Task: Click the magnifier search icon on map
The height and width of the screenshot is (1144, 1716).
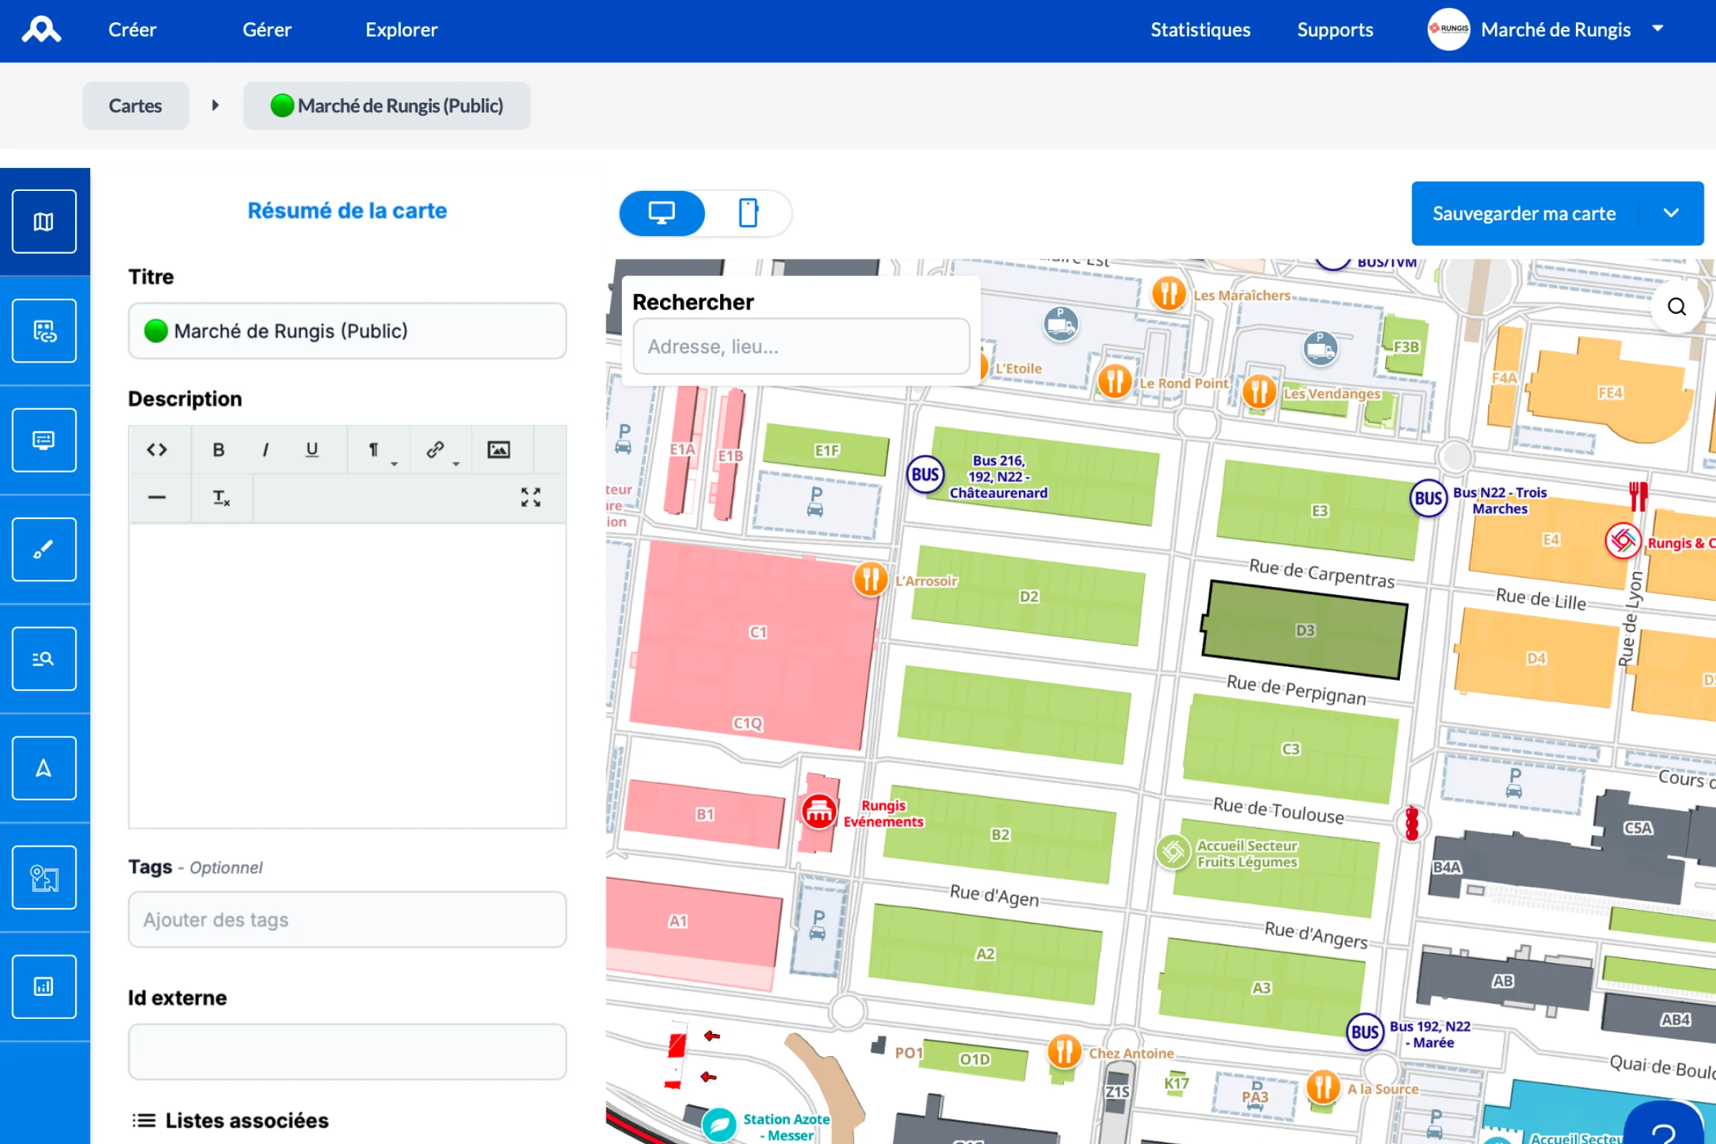Action: pos(1676,307)
